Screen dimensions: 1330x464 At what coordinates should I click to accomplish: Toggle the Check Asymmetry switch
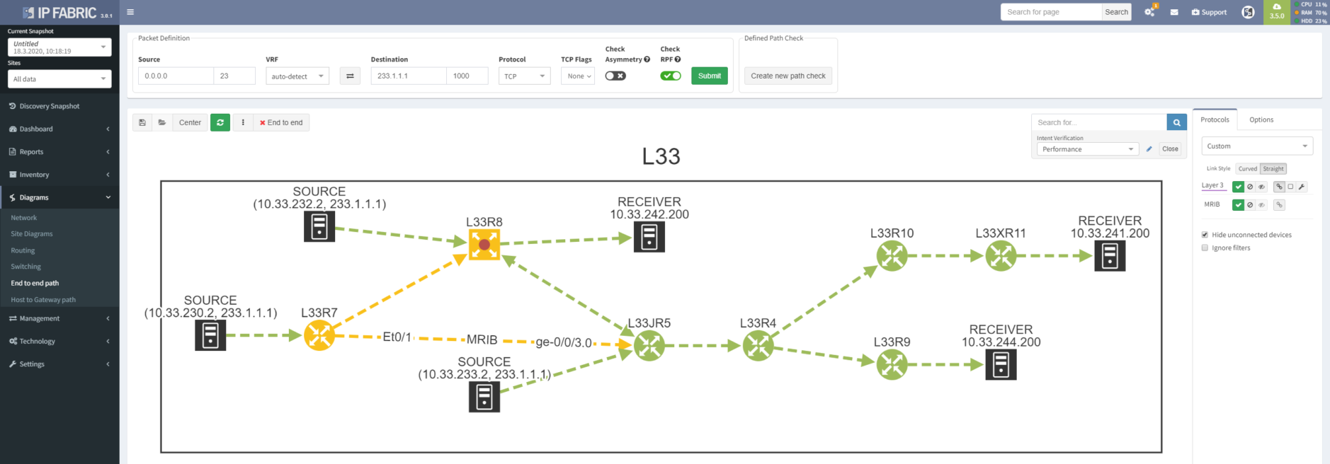click(615, 76)
